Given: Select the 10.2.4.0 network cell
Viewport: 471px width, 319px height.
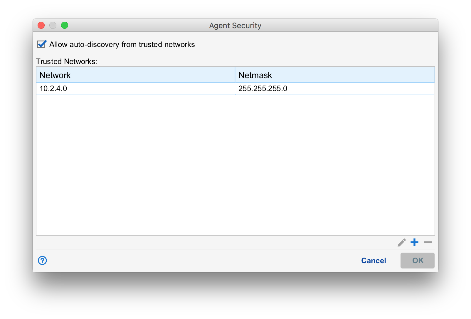Looking at the screenshot, I should tap(135, 89).
